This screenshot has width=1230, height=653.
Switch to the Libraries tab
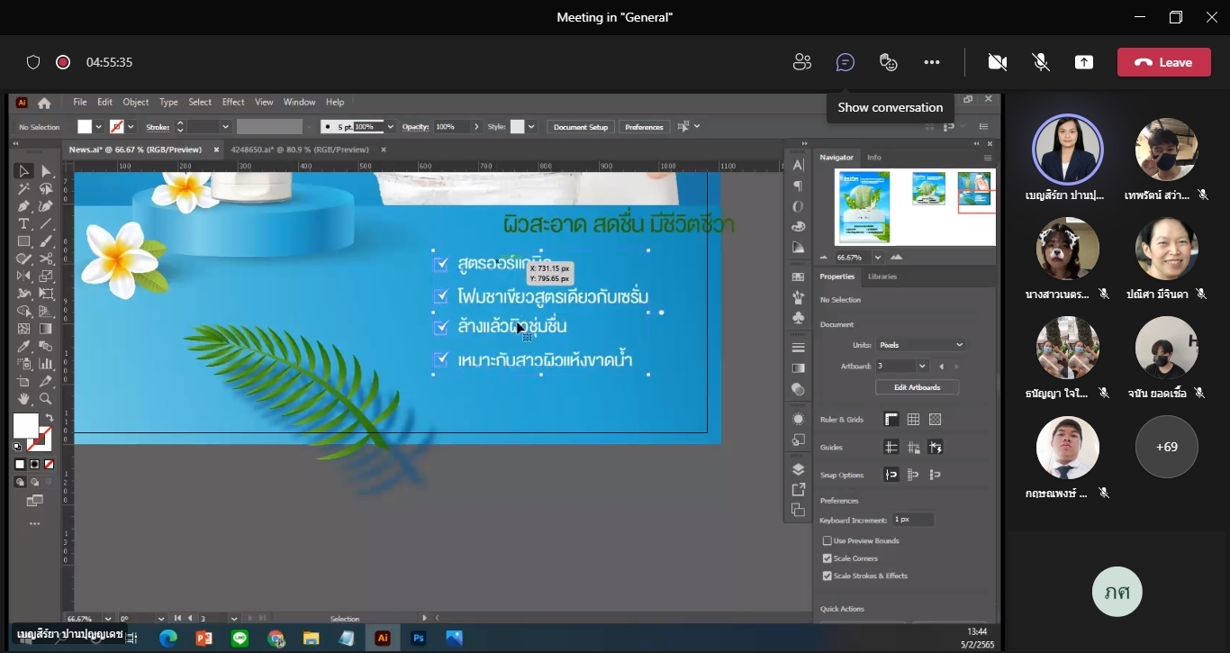[x=882, y=277]
